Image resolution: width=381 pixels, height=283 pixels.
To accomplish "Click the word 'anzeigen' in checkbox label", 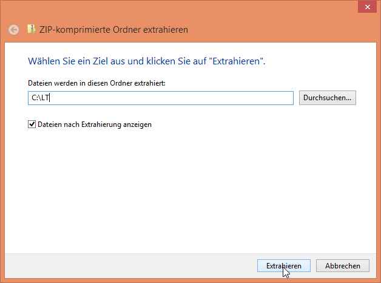I will 137,124.
